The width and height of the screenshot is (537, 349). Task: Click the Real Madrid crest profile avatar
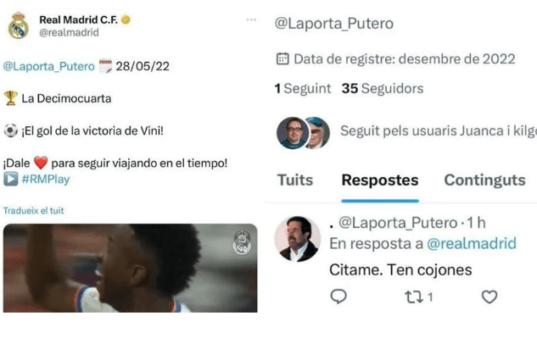tap(19, 25)
